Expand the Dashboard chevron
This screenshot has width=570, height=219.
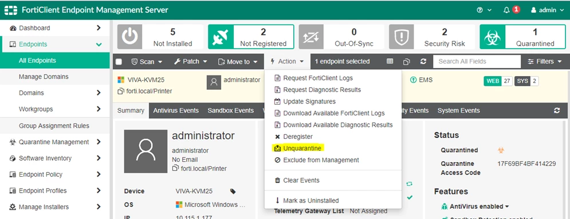coord(99,28)
